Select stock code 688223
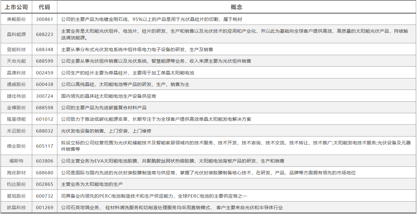The width and height of the screenshot is (417, 214). tap(44, 34)
